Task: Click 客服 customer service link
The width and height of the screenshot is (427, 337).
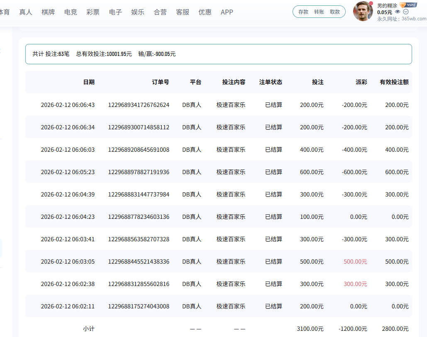Action: (183, 12)
